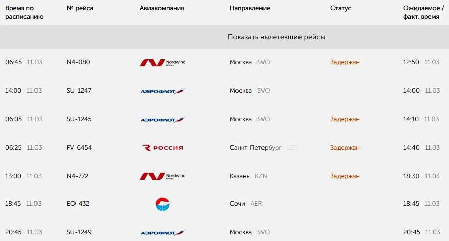Image resolution: width=449 pixels, height=241 pixels.
Task: Click Aeroflot logo for flight SU-1249
Action: pyautogui.click(x=163, y=232)
